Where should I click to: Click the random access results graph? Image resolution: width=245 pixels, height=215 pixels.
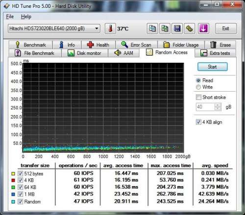point(103,108)
